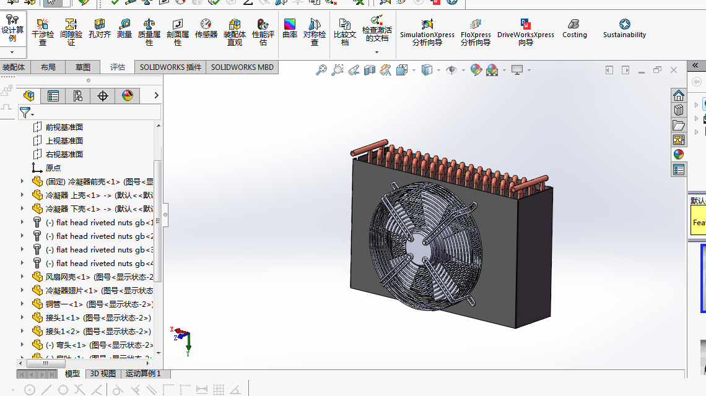This screenshot has width=706, height=396.
Task: Select 右视基准面 in the tree
Action: point(64,154)
